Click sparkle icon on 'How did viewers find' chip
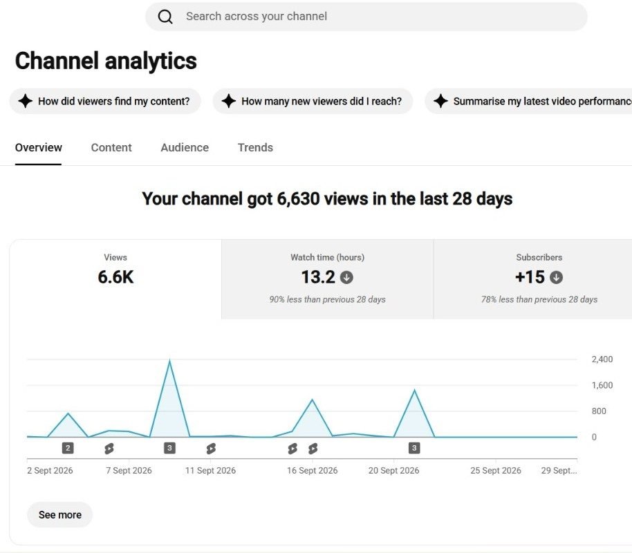 (x=26, y=101)
